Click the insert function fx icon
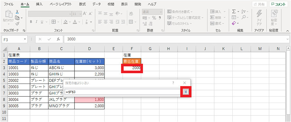 (x=58, y=39)
